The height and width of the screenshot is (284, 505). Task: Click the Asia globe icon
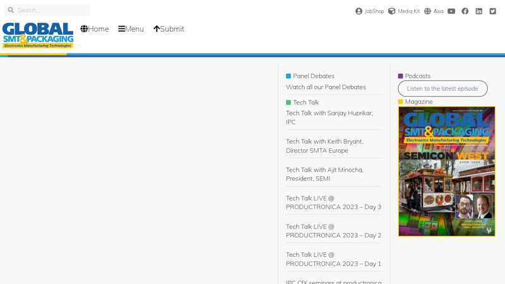(x=427, y=11)
